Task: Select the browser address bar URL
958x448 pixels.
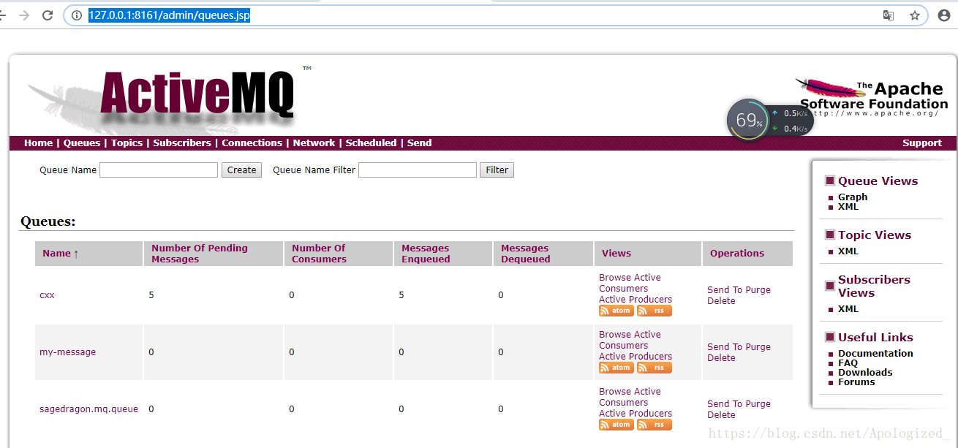Action: click(x=169, y=15)
